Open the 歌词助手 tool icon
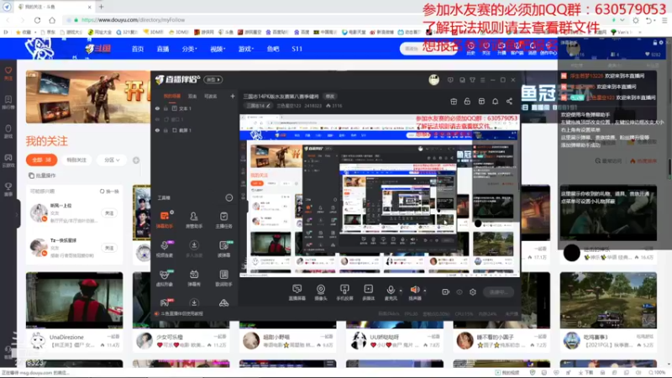Image resolution: width=672 pixels, height=378 pixels. 223,275
